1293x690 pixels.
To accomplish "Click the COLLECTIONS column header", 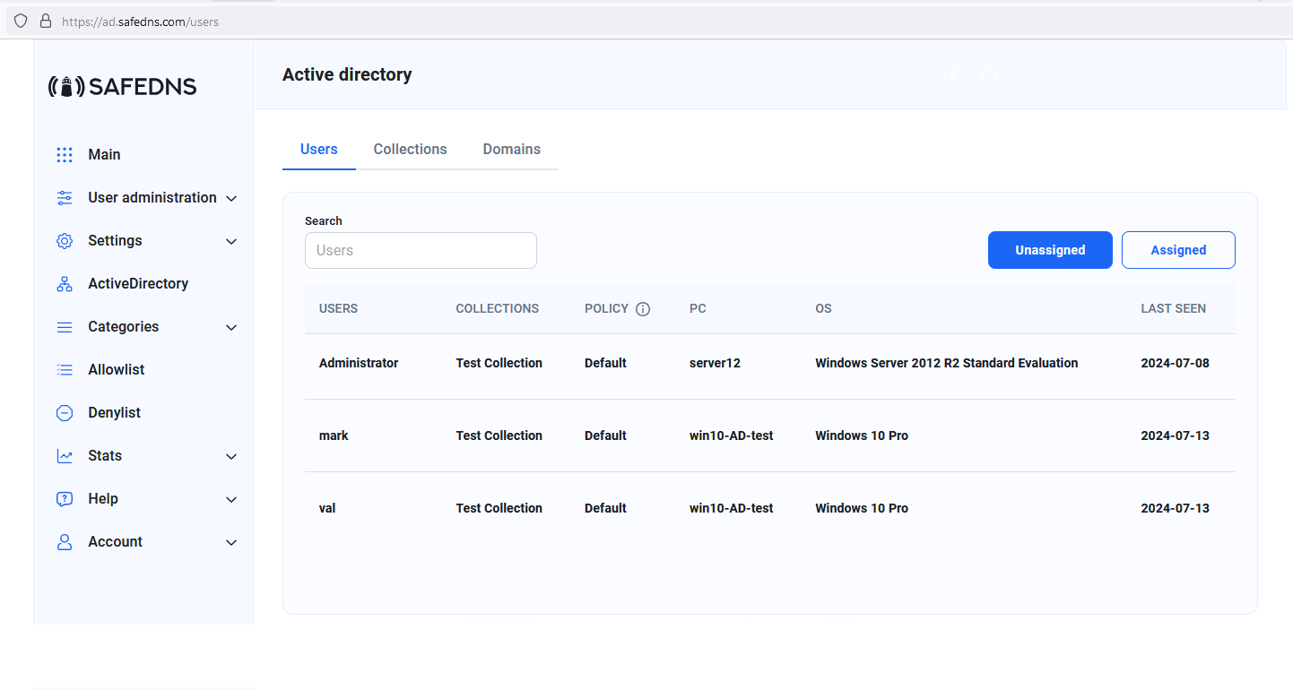I will pos(498,308).
